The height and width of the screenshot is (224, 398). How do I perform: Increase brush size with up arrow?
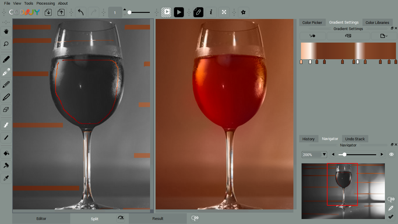pos(125,9)
